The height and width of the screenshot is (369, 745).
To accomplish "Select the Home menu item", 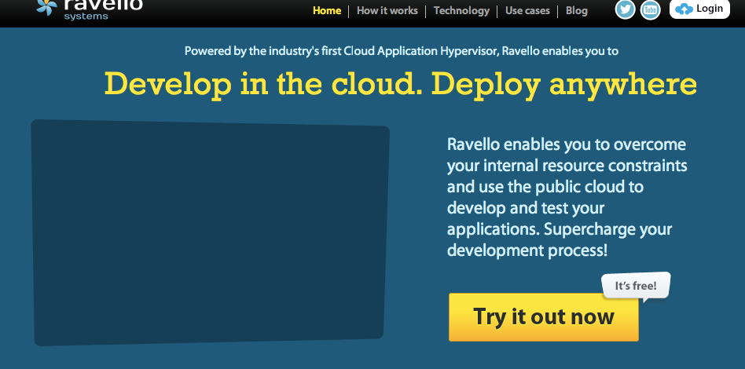I will click(x=327, y=11).
